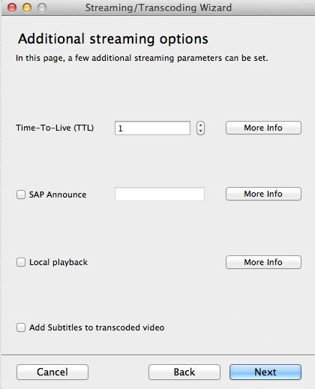Click the Time-To-Live value field
Screen dimensions: 315x389
pos(152,128)
